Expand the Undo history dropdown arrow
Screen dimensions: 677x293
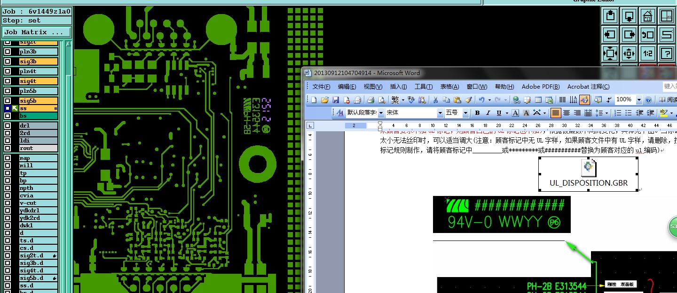click(489, 100)
